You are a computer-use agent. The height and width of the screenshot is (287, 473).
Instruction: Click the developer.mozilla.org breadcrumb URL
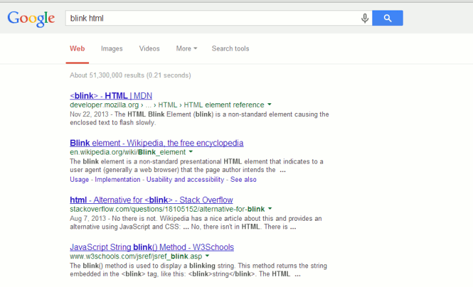pos(167,105)
